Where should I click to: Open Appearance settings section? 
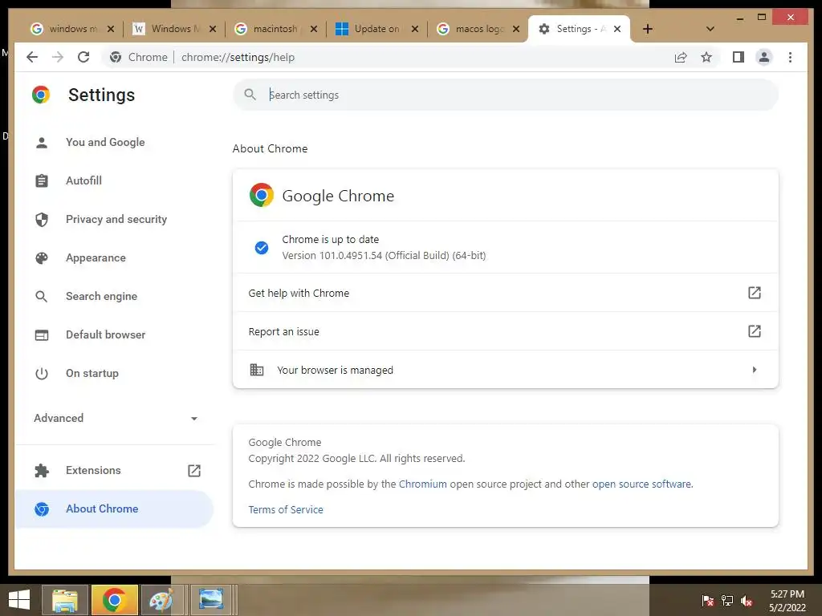tap(96, 257)
